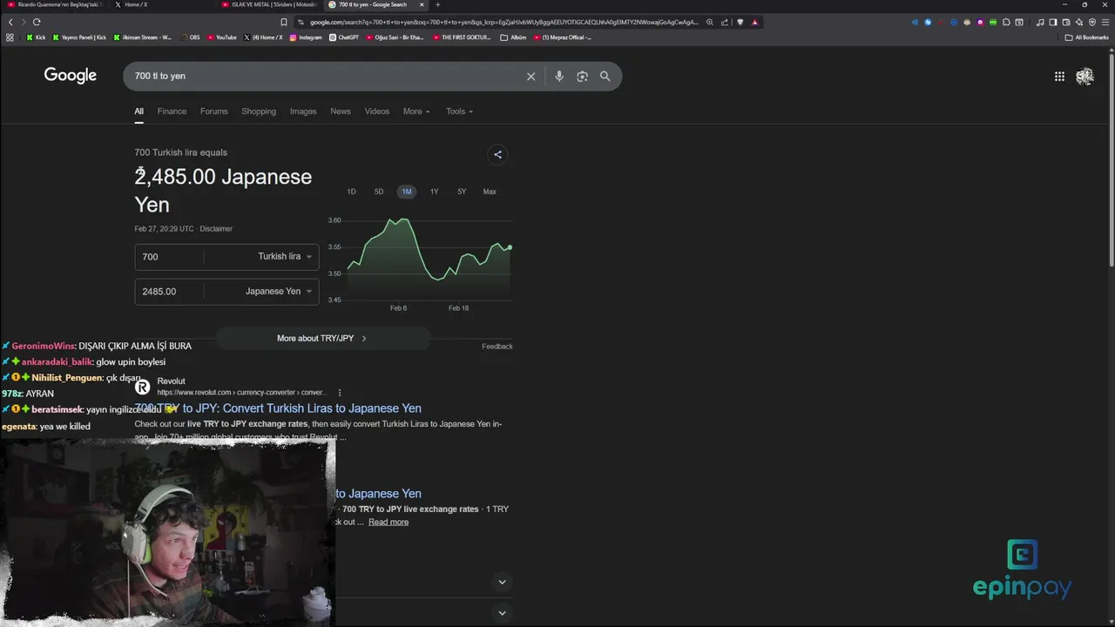Open the browser extensions puzzle icon
The height and width of the screenshot is (627, 1115).
[x=1006, y=22]
